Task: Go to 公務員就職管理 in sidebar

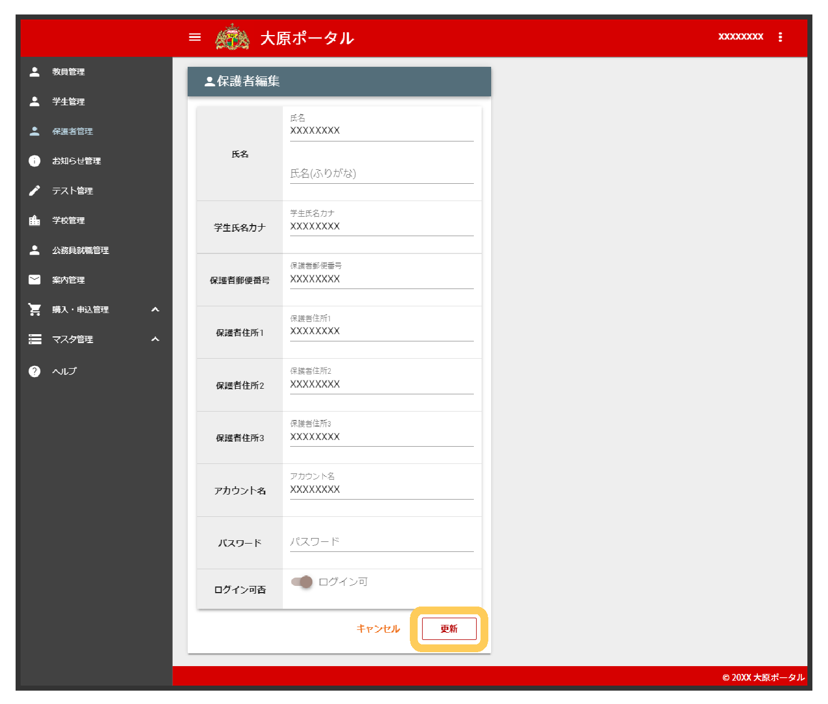Action: tap(80, 250)
